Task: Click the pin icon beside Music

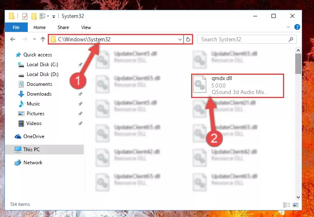Action: pos(80,104)
